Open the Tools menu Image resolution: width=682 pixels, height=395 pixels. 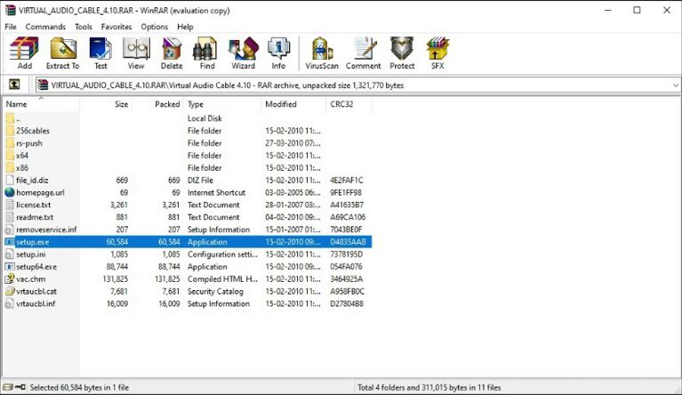(83, 27)
